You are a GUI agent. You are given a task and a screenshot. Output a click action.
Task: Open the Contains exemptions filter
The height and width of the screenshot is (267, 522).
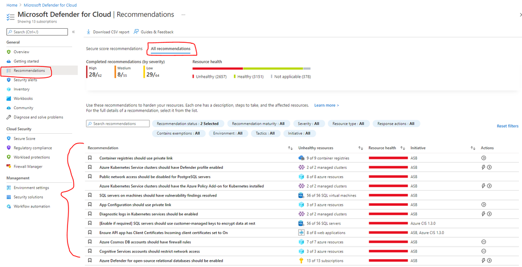(x=179, y=133)
